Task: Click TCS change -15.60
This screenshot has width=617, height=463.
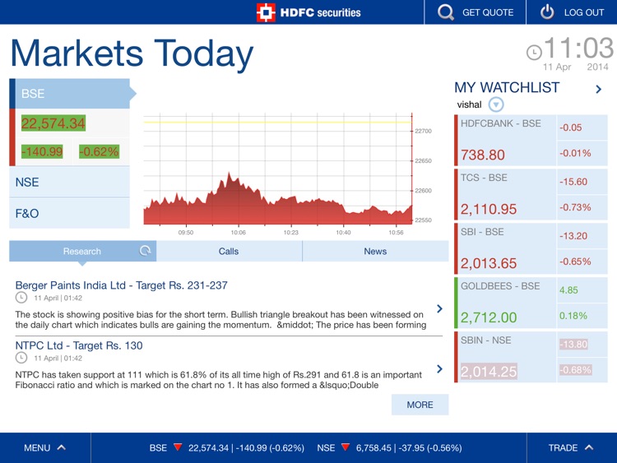Action: point(573,182)
